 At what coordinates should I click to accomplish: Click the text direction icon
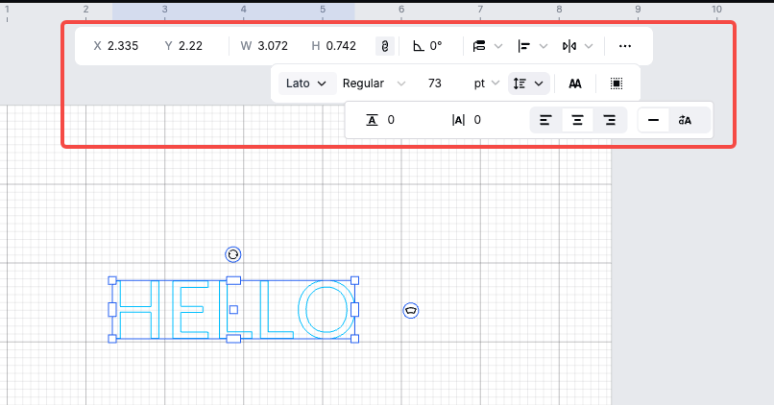(x=685, y=120)
